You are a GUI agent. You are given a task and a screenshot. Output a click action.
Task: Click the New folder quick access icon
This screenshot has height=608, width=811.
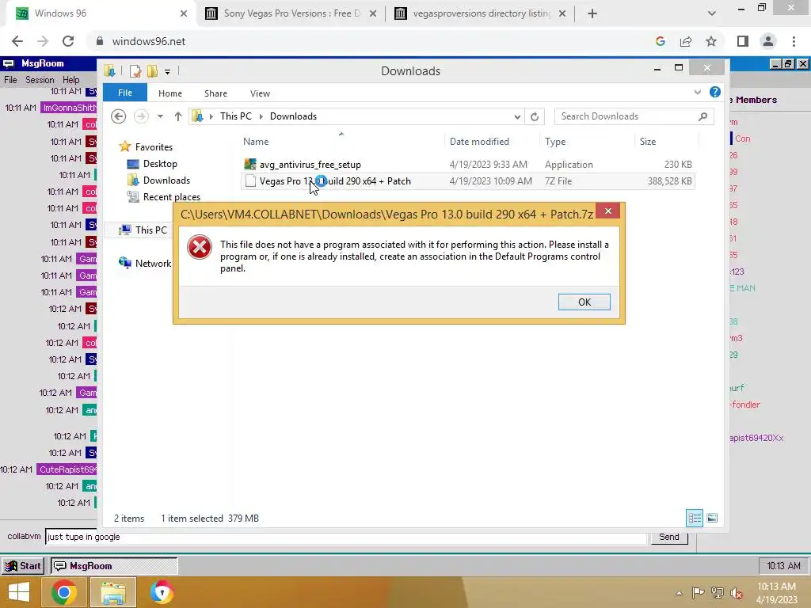pos(152,70)
